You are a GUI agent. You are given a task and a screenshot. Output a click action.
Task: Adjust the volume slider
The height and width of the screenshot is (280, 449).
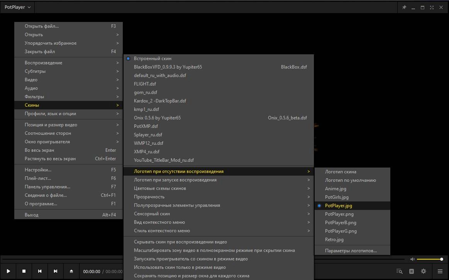click(430, 259)
